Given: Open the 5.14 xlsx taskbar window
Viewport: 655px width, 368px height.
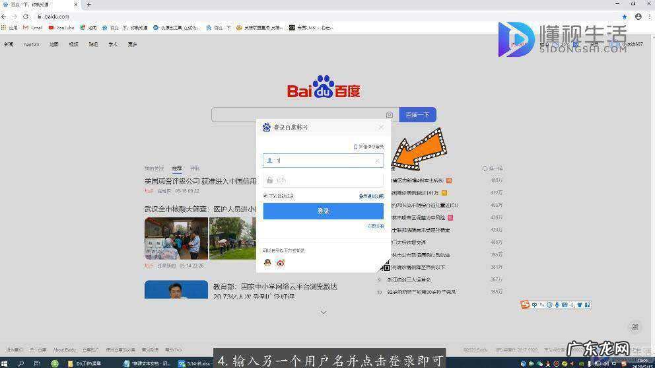Looking at the screenshot, I should 194,363.
